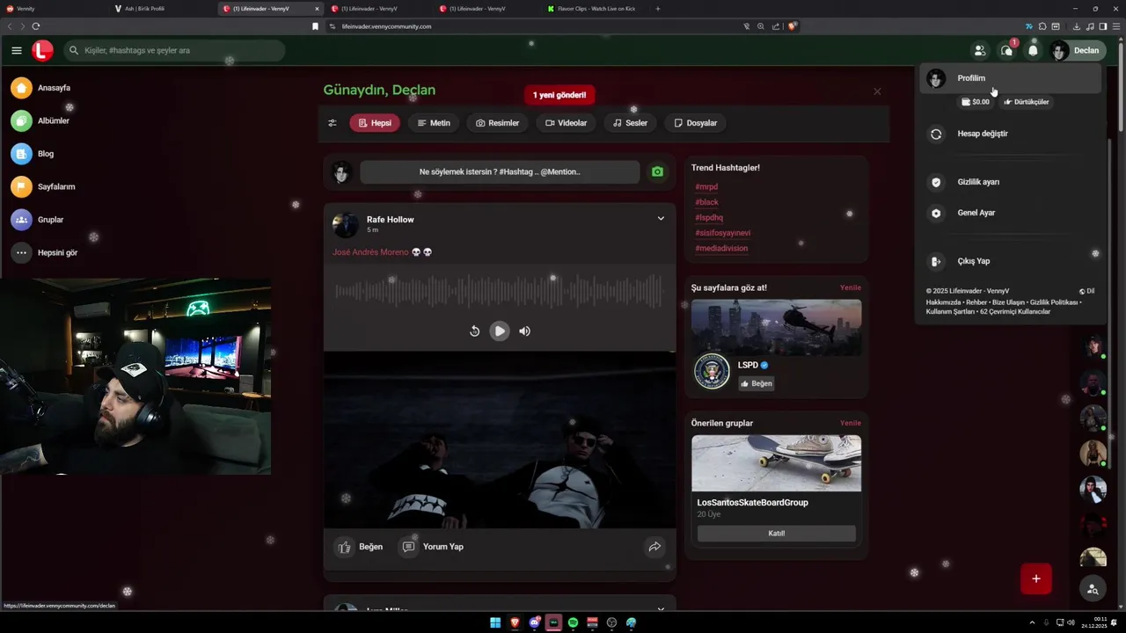The width and height of the screenshot is (1126, 633).
Task: Open the post image of two people
Action: pyautogui.click(x=500, y=440)
